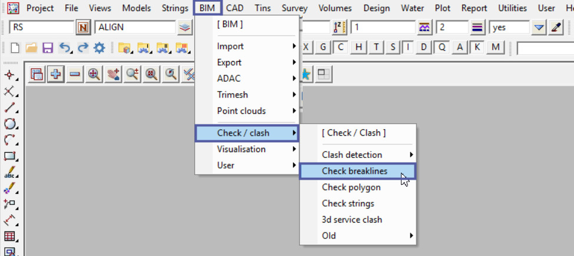The height and width of the screenshot is (256, 574).
Task: Click the minus remove-model icon
Action: point(75,74)
